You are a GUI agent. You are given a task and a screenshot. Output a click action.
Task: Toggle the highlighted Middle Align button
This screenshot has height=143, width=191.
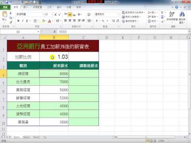[x=70, y=14]
